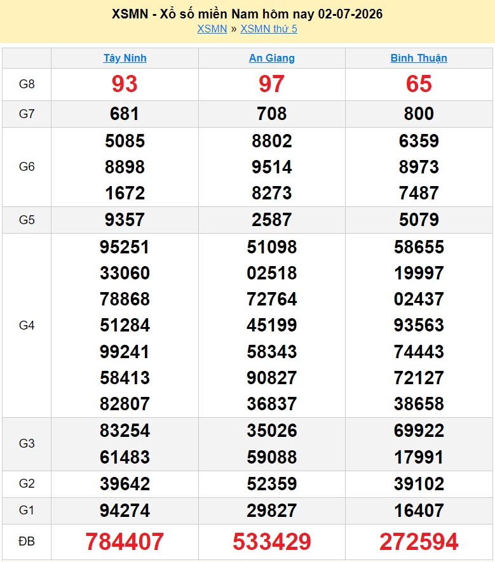
Task: Select G4 result 95251
Action: click(125, 247)
